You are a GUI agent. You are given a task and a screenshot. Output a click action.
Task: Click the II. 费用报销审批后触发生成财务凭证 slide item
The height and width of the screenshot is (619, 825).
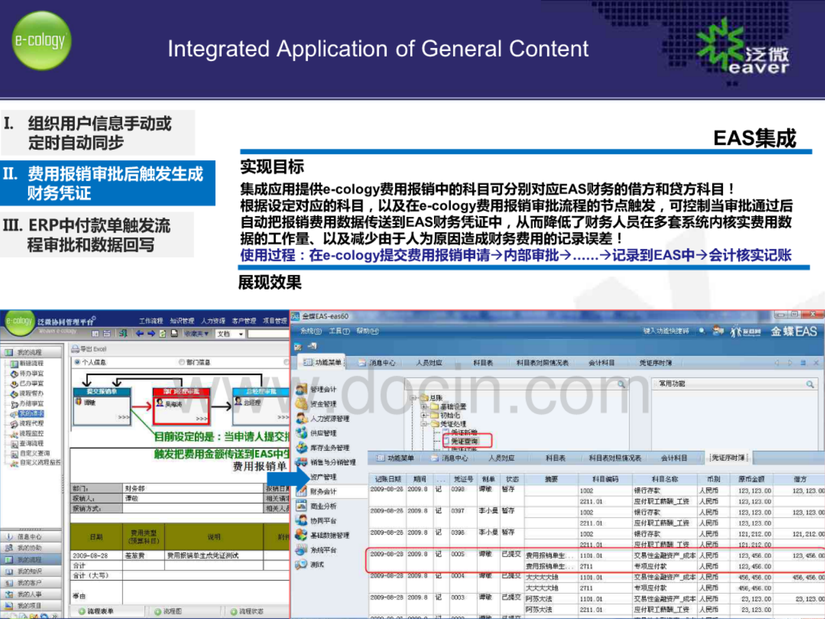[x=107, y=183]
